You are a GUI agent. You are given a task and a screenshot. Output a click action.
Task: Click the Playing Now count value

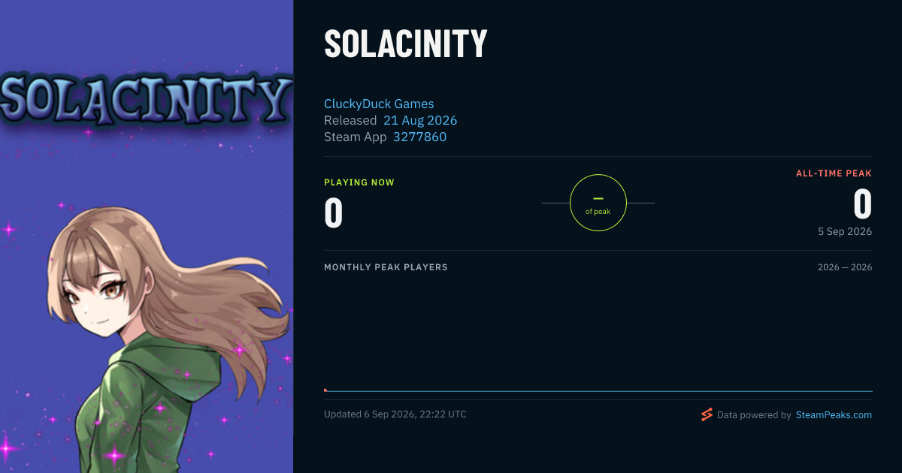[334, 212]
